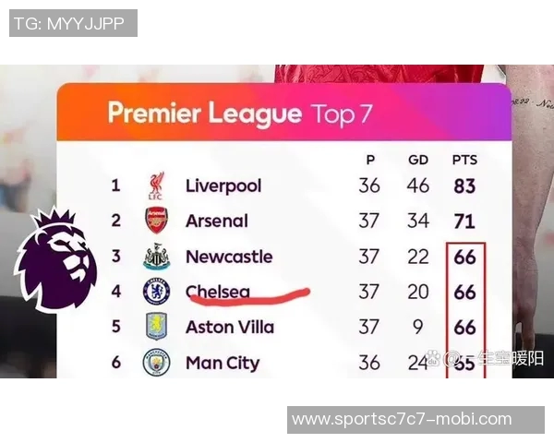Select the GD column header

pyautogui.click(x=418, y=160)
